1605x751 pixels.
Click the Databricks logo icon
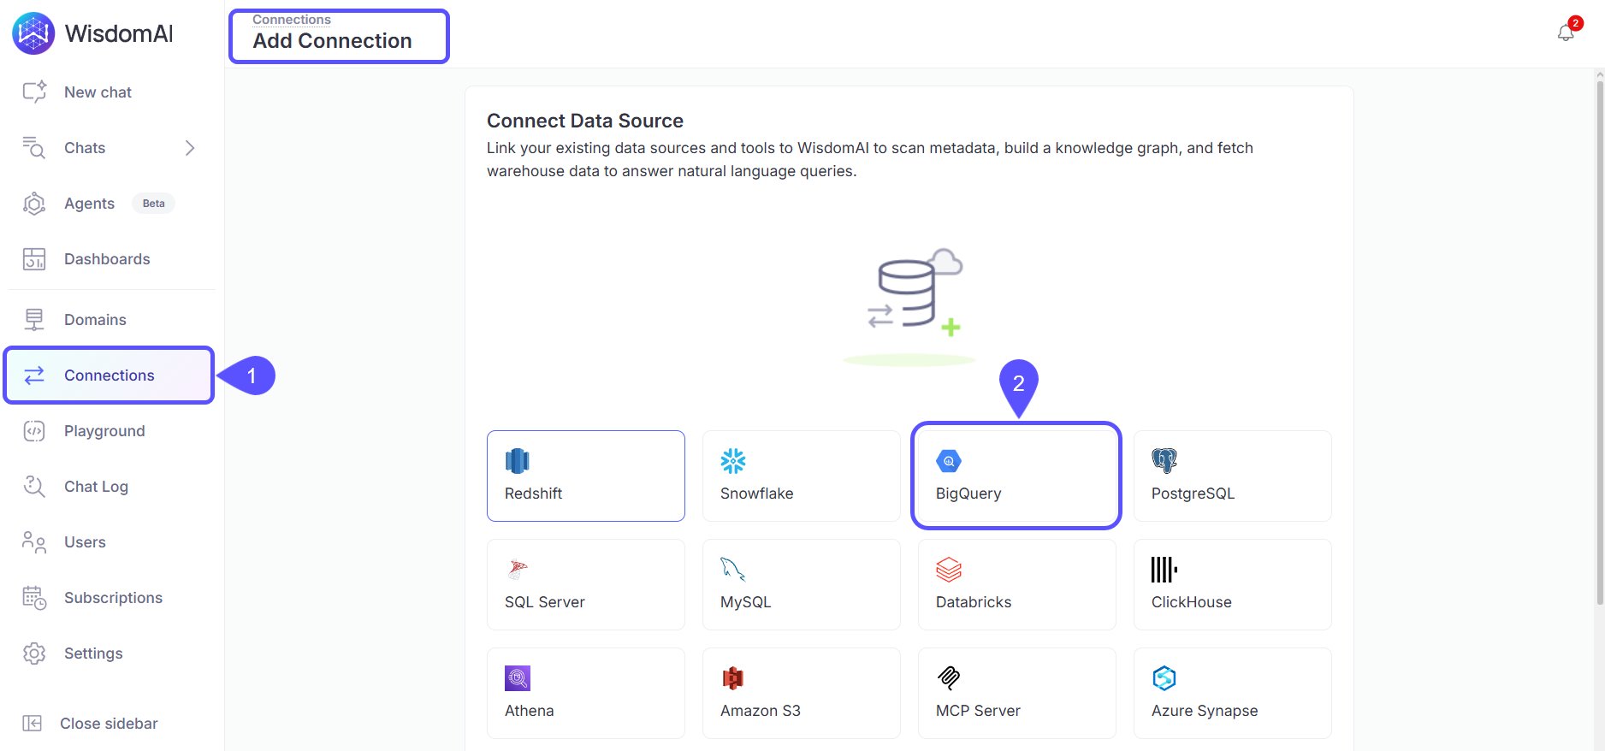949,570
